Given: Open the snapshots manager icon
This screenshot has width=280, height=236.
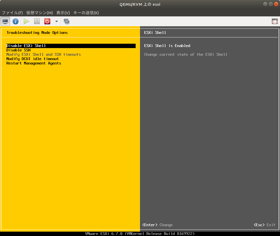Looking at the screenshot, I should (x=67, y=21).
